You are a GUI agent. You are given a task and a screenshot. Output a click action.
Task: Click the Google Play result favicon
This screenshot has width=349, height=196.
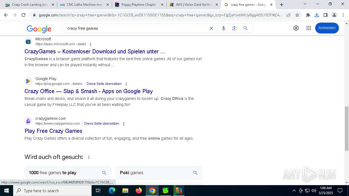(28, 81)
